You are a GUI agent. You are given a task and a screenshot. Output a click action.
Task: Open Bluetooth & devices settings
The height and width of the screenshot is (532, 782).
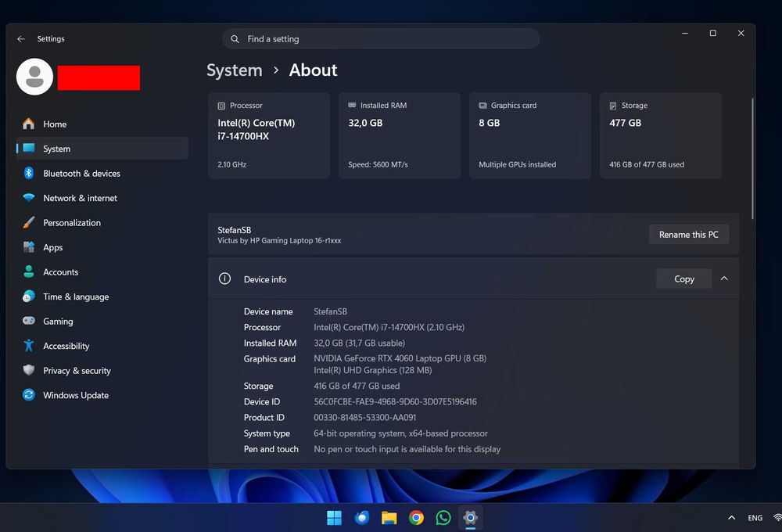(102, 173)
